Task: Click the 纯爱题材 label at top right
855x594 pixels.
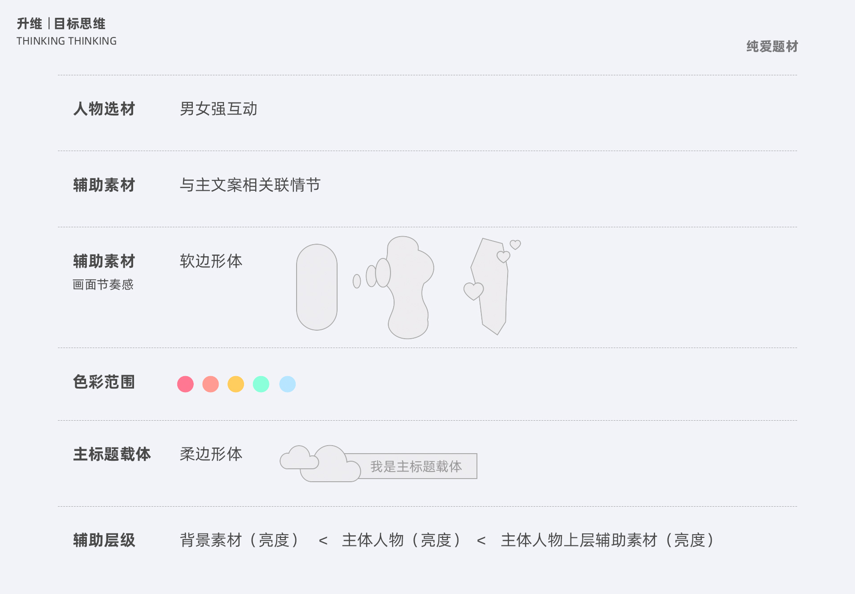Action: pyautogui.click(x=772, y=46)
